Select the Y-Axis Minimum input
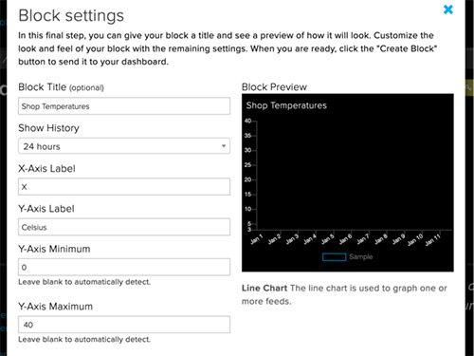This screenshot has height=356, width=474. (124, 267)
